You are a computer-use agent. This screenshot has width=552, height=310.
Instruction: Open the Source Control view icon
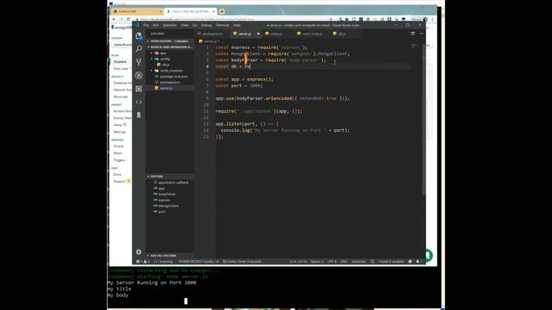[x=139, y=62]
